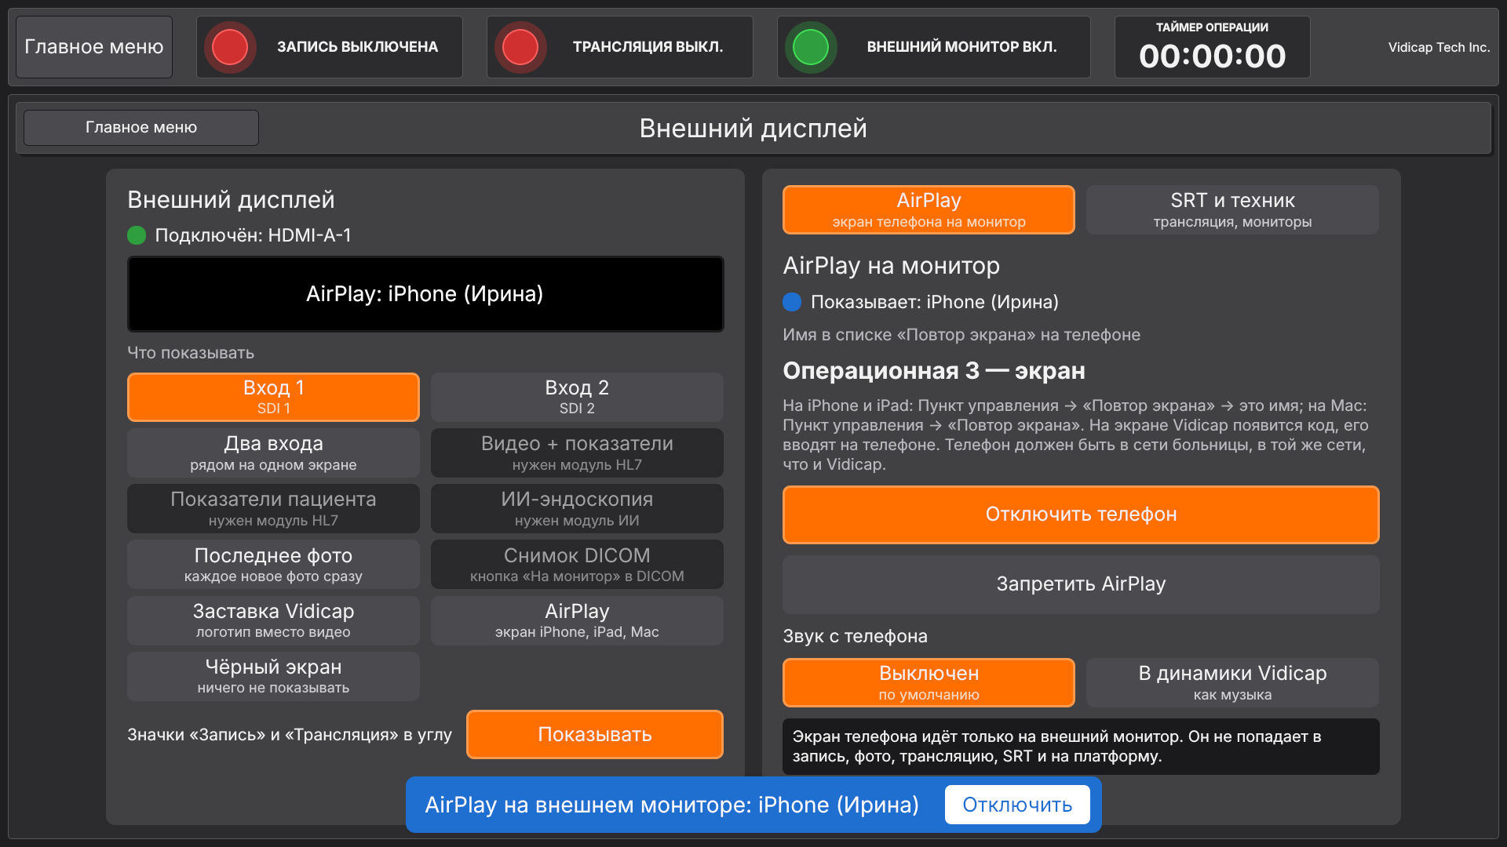1507x847 pixels.
Task: Click the red broadcast status indicator
Action: coord(520,47)
